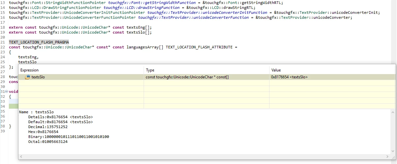397x164 pixels.
Task: Click the 'Octal:01005663124' detail line
Action: click(x=48, y=142)
